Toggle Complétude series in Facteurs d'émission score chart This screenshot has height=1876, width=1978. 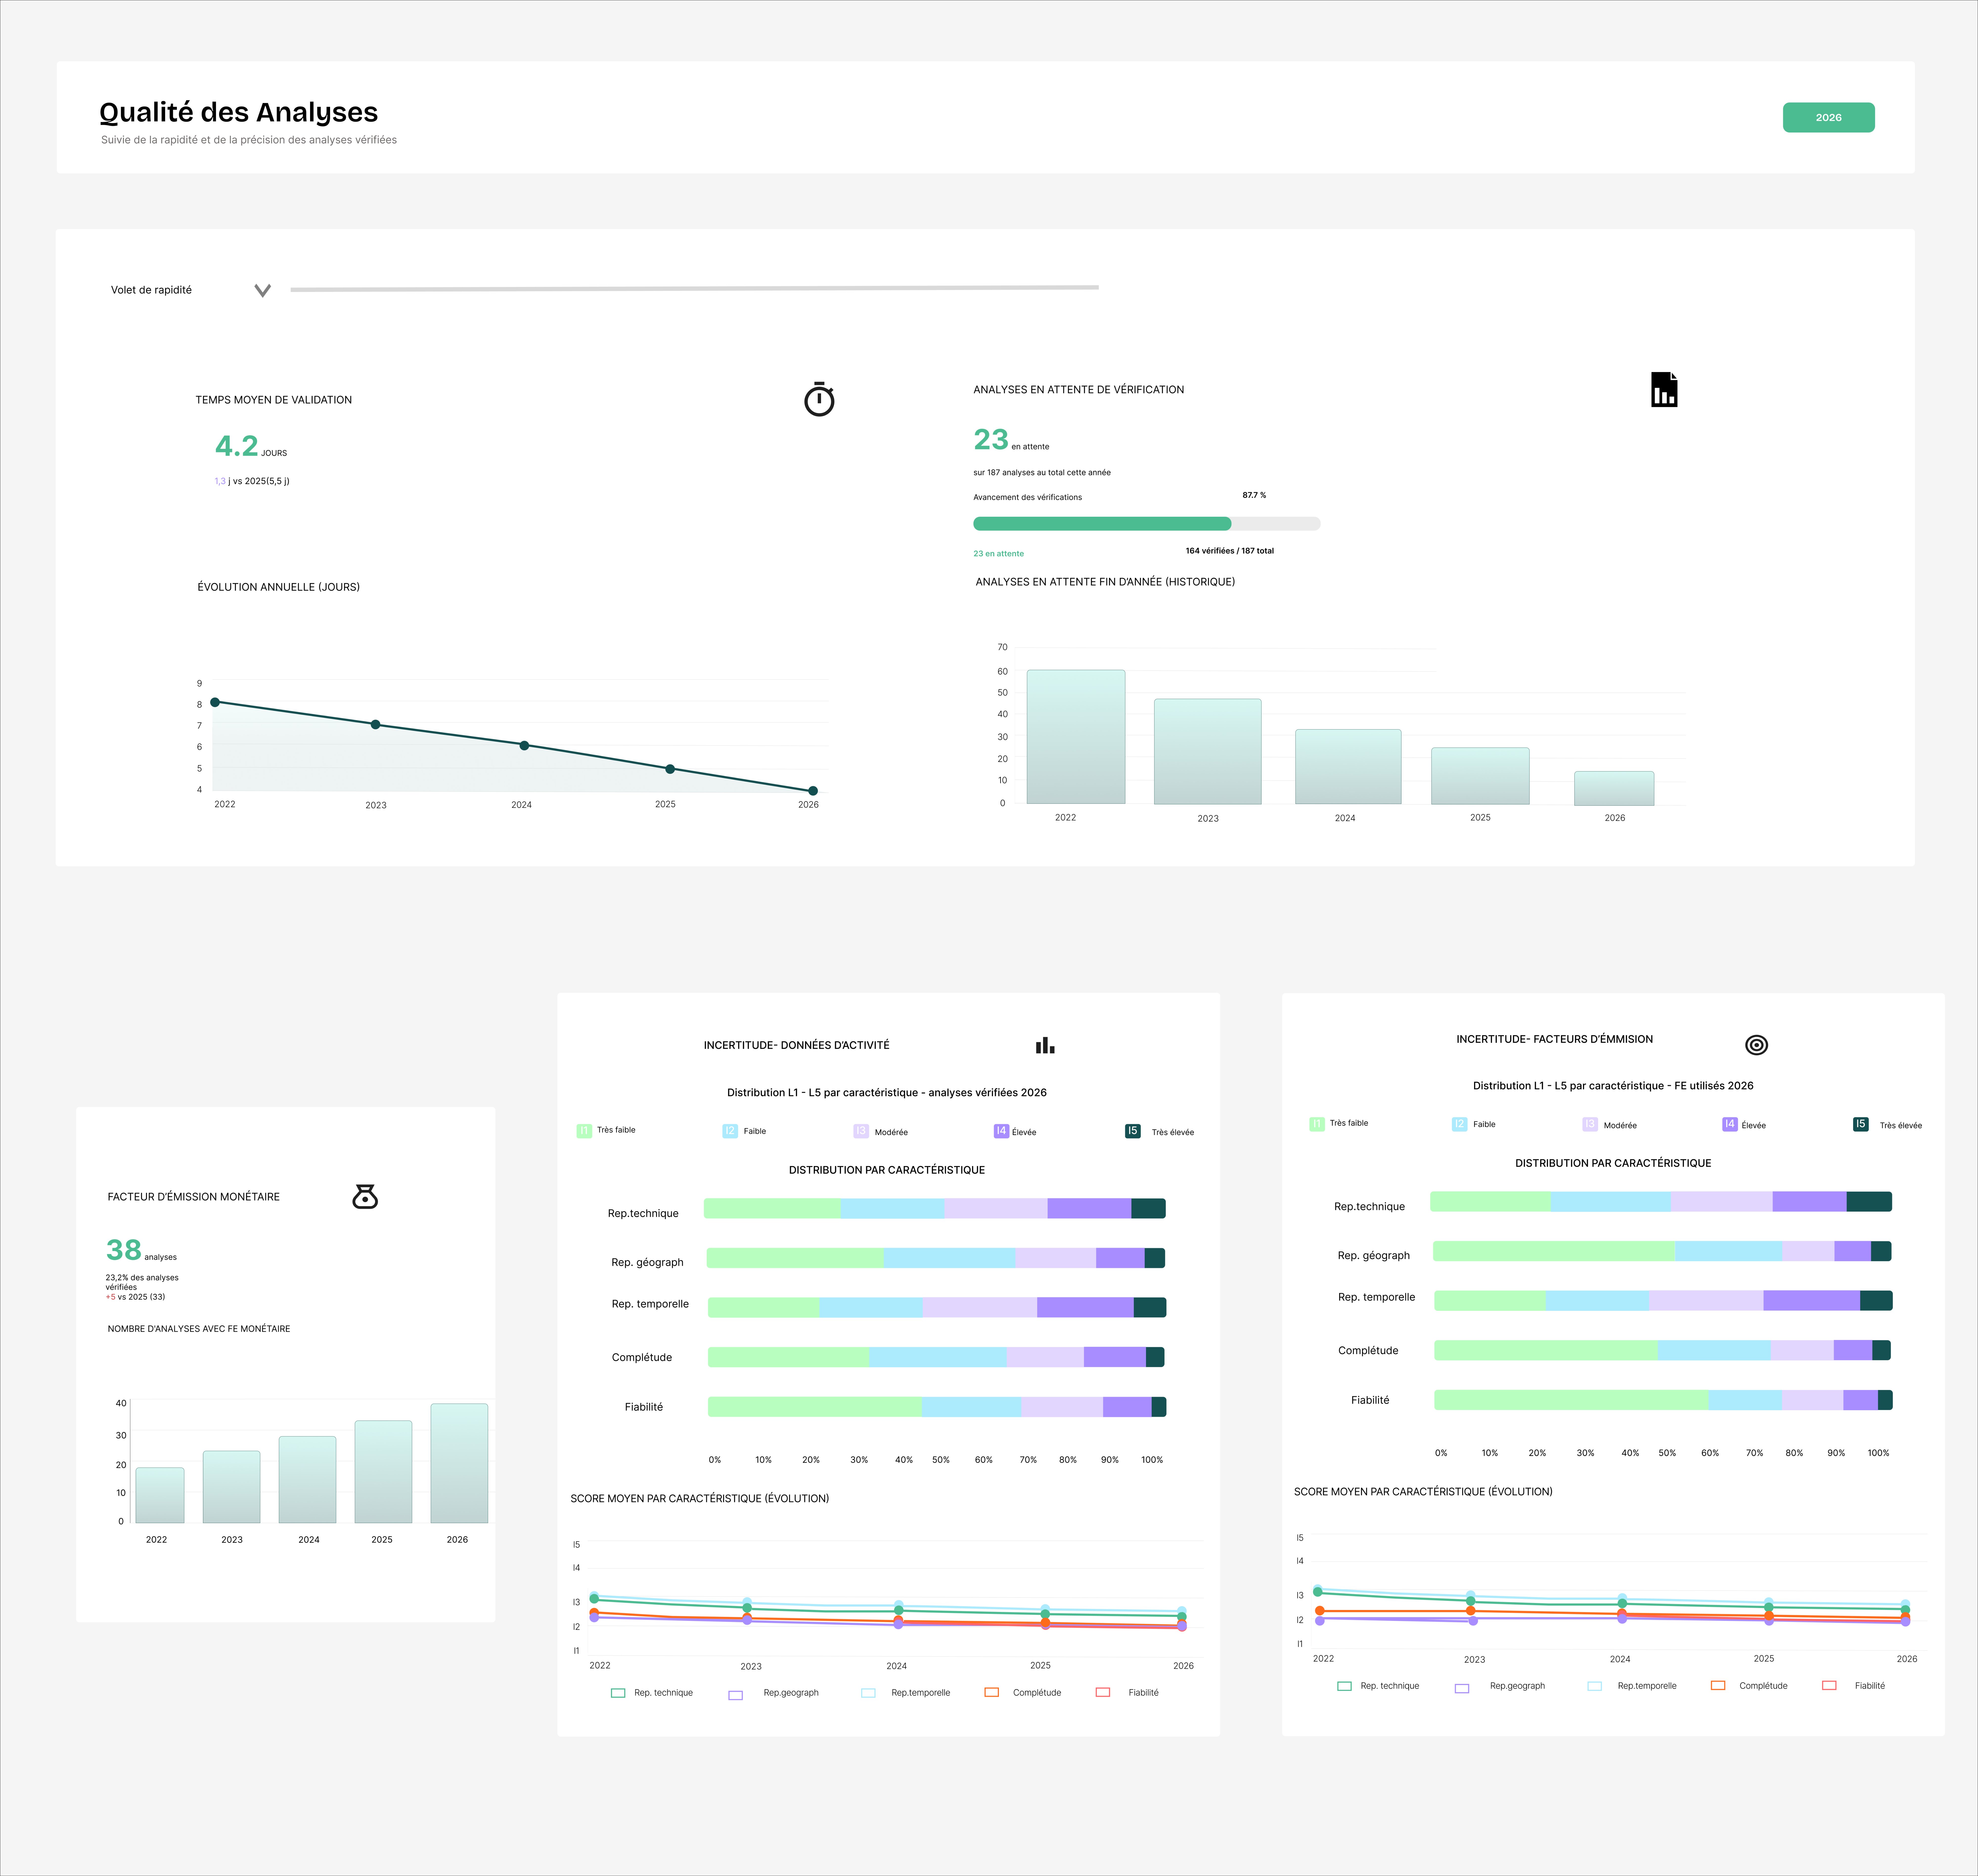coord(1718,1685)
